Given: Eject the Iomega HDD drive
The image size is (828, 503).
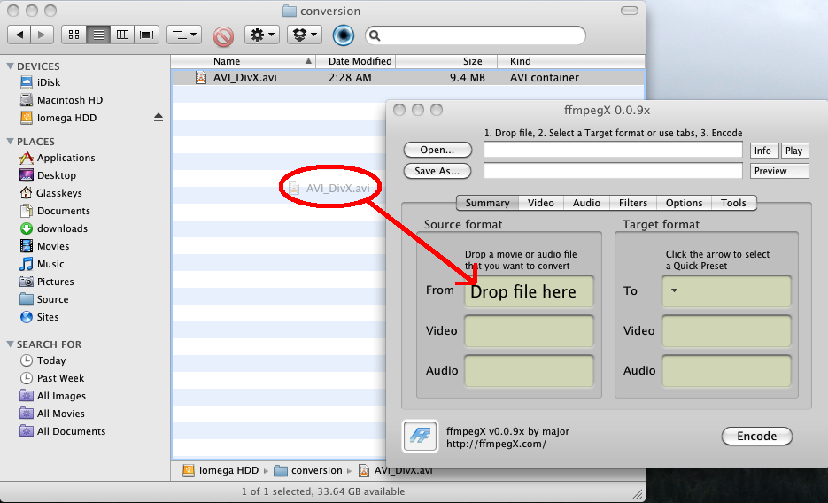Looking at the screenshot, I should pyautogui.click(x=159, y=118).
